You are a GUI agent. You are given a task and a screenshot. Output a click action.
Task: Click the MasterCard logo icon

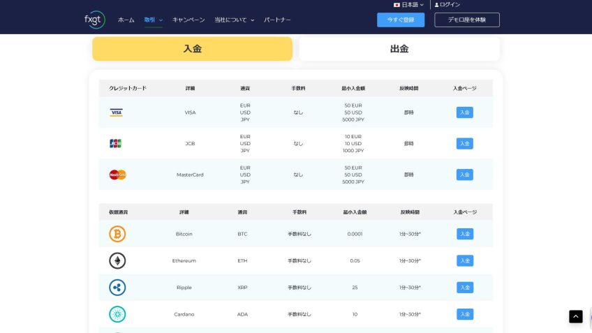tap(117, 175)
